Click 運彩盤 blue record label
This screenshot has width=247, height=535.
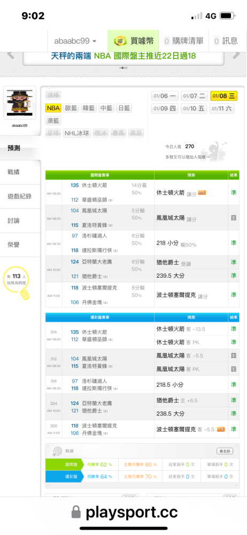coord(64,476)
